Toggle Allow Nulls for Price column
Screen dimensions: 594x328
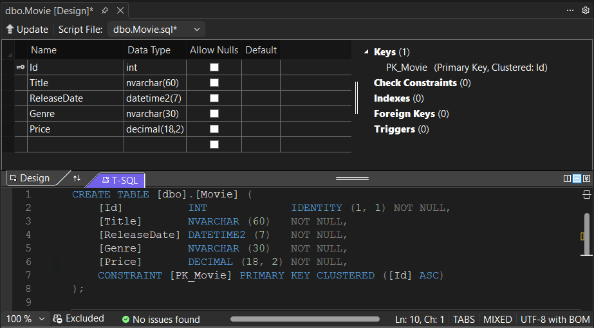pyautogui.click(x=214, y=129)
